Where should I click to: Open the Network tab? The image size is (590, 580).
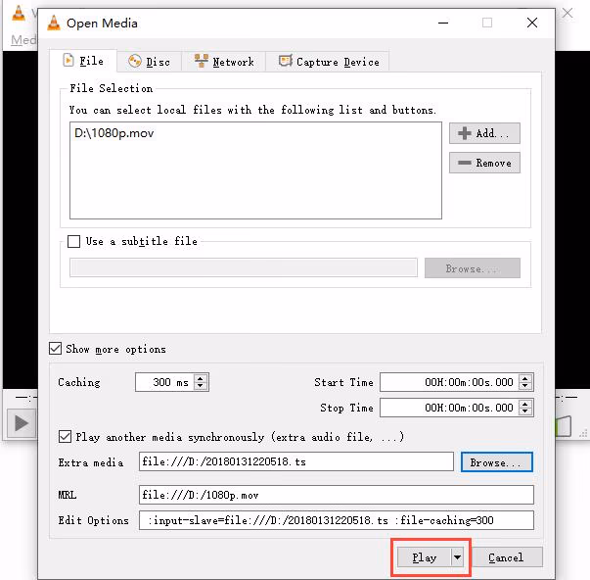224,62
